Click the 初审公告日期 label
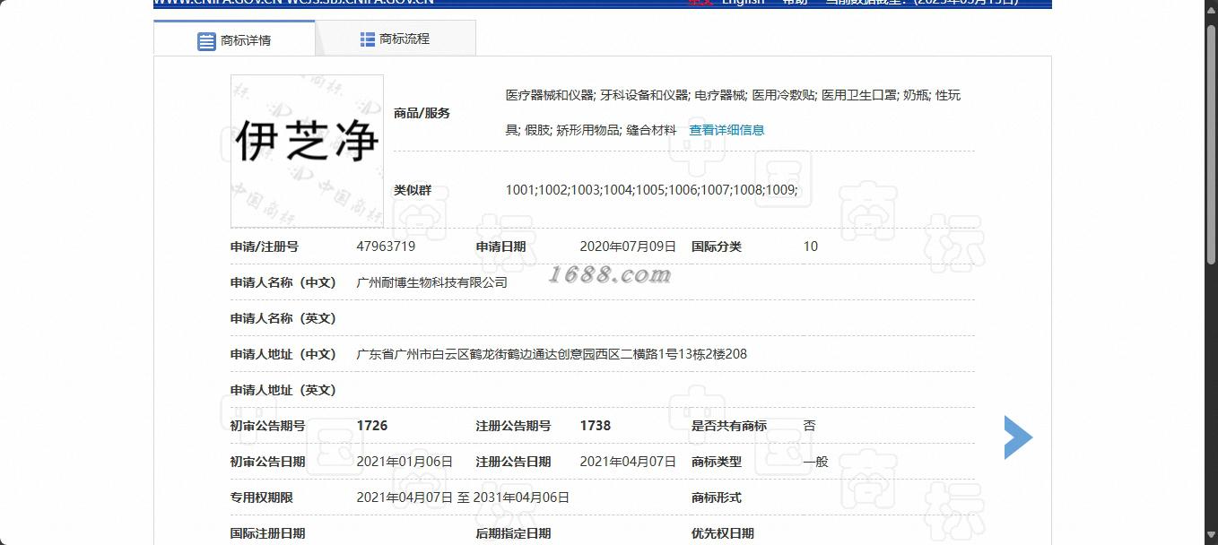The height and width of the screenshot is (545, 1218). coord(268,462)
